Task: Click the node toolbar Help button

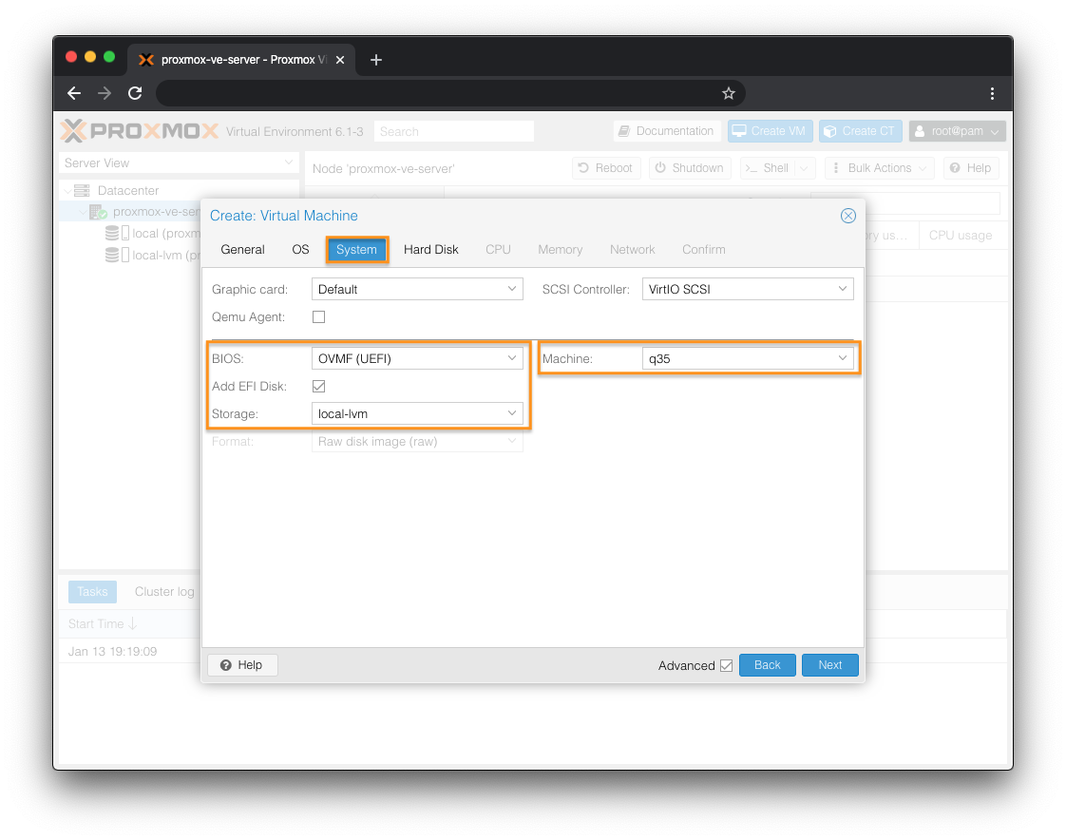Action: coord(971,168)
